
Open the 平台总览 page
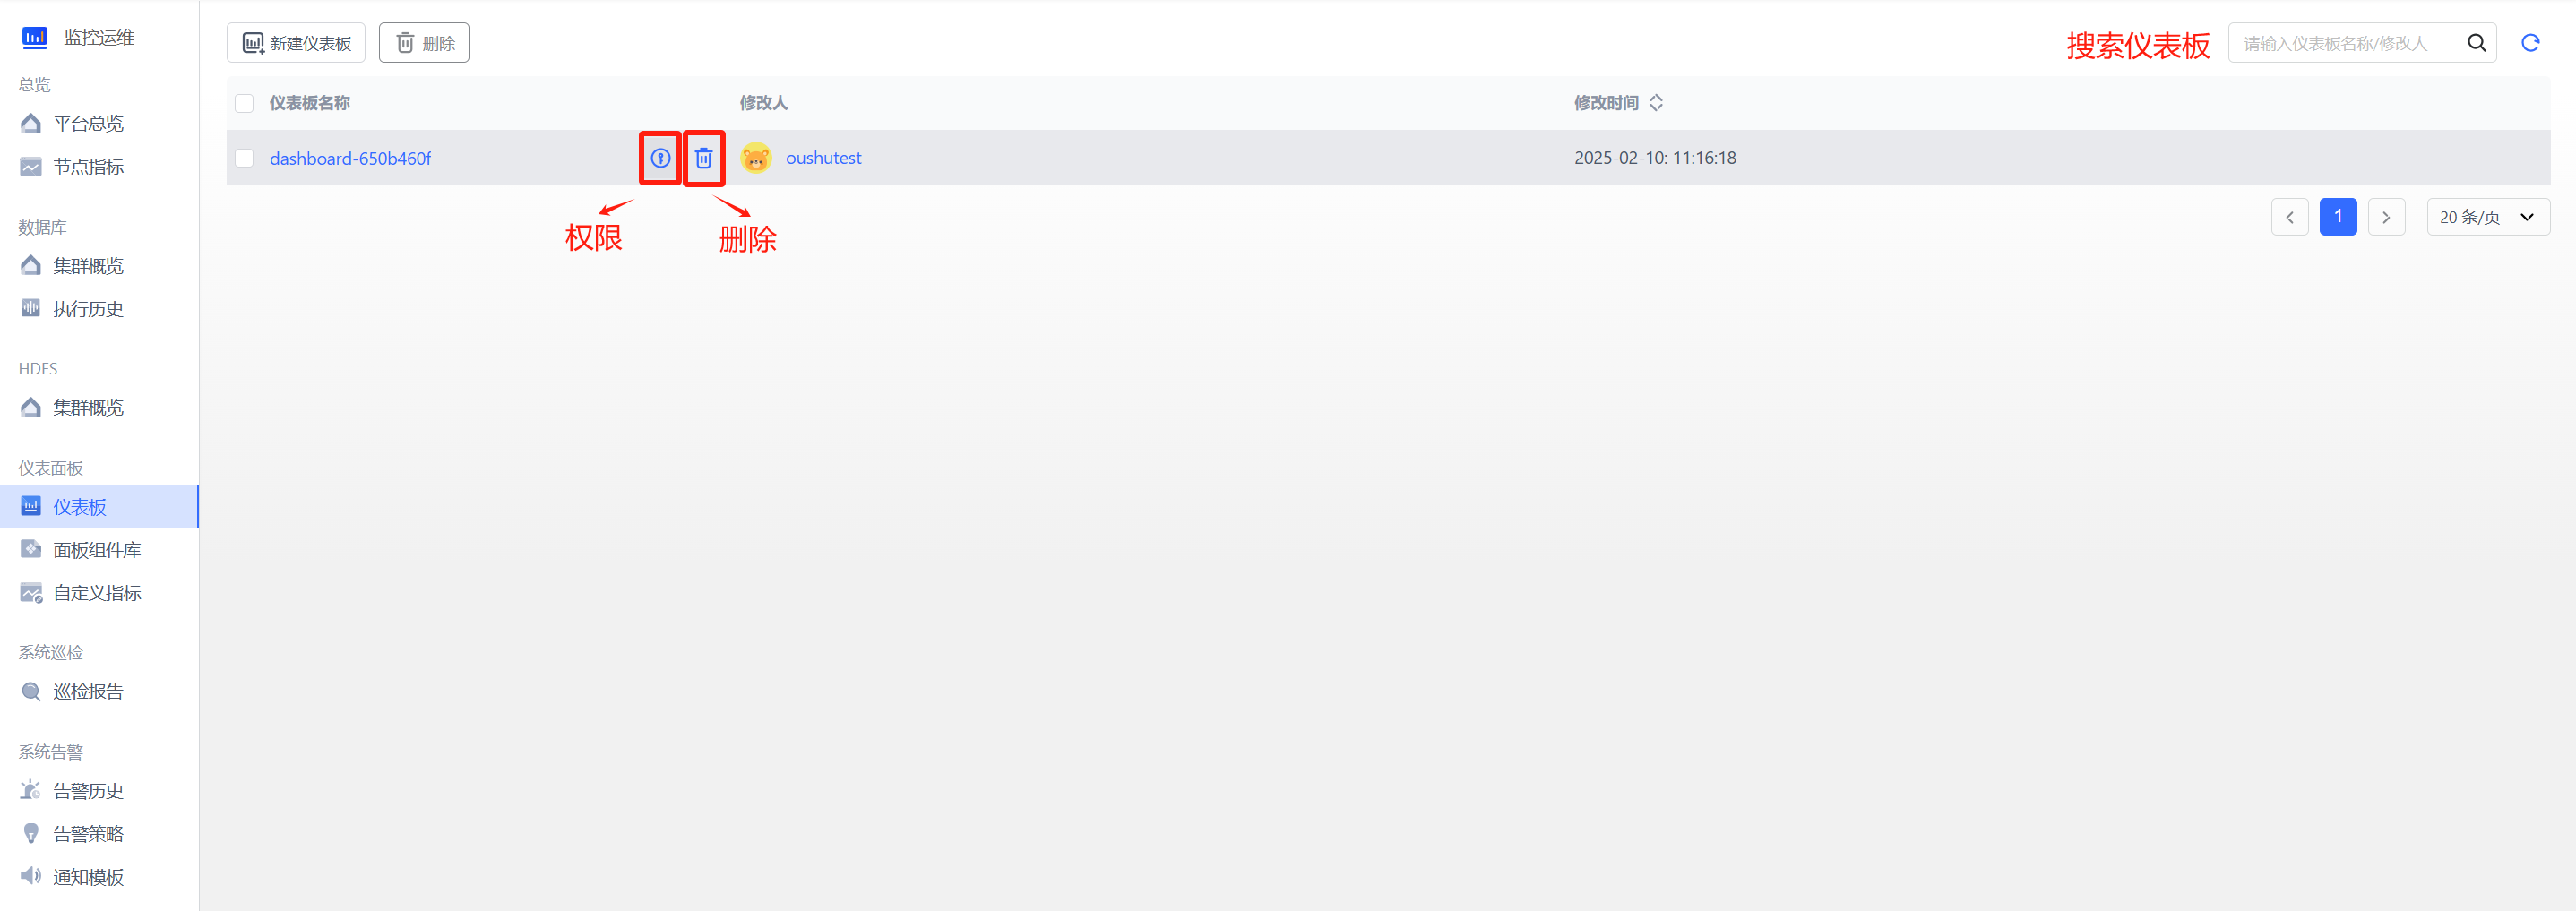[x=88, y=124]
